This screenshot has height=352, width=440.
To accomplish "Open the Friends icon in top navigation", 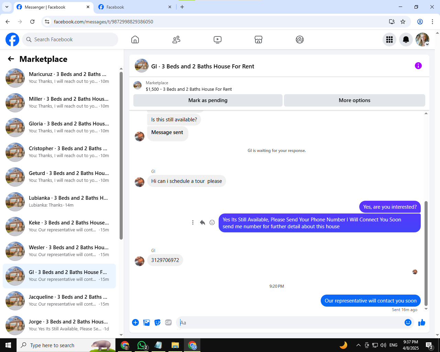I will click(176, 40).
